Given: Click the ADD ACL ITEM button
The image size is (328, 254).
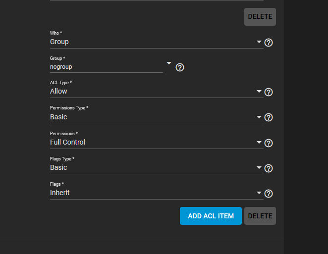Looking at the screenshot, I should [x=211, y=216].
